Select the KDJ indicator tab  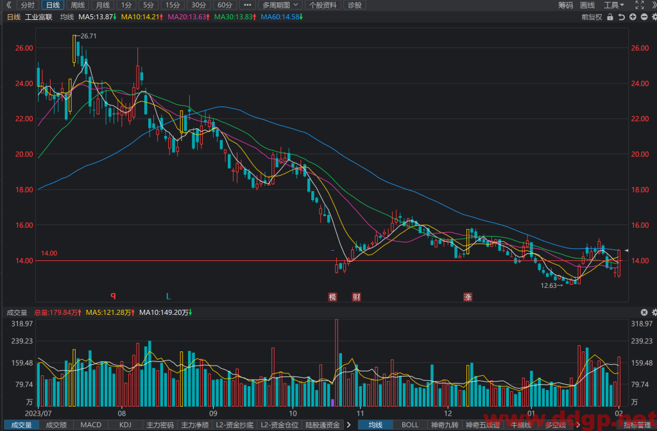point(125,425)
